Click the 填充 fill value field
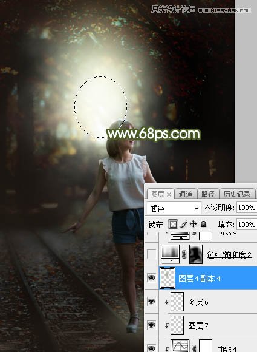This screenshot has height=352, width=257. [x=247, y=225]
